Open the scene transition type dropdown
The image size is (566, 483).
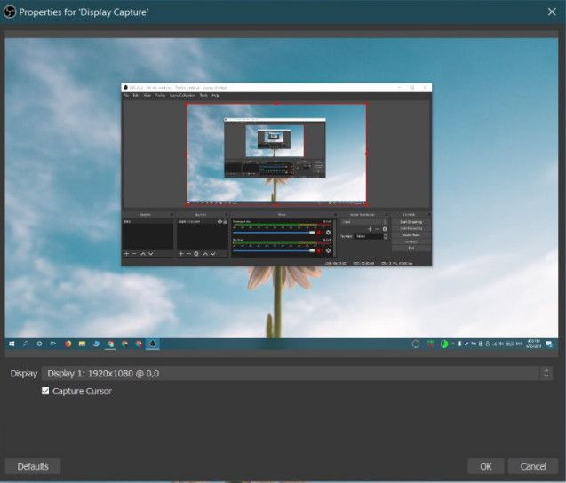pyautogui.click(x=364, y=222)
